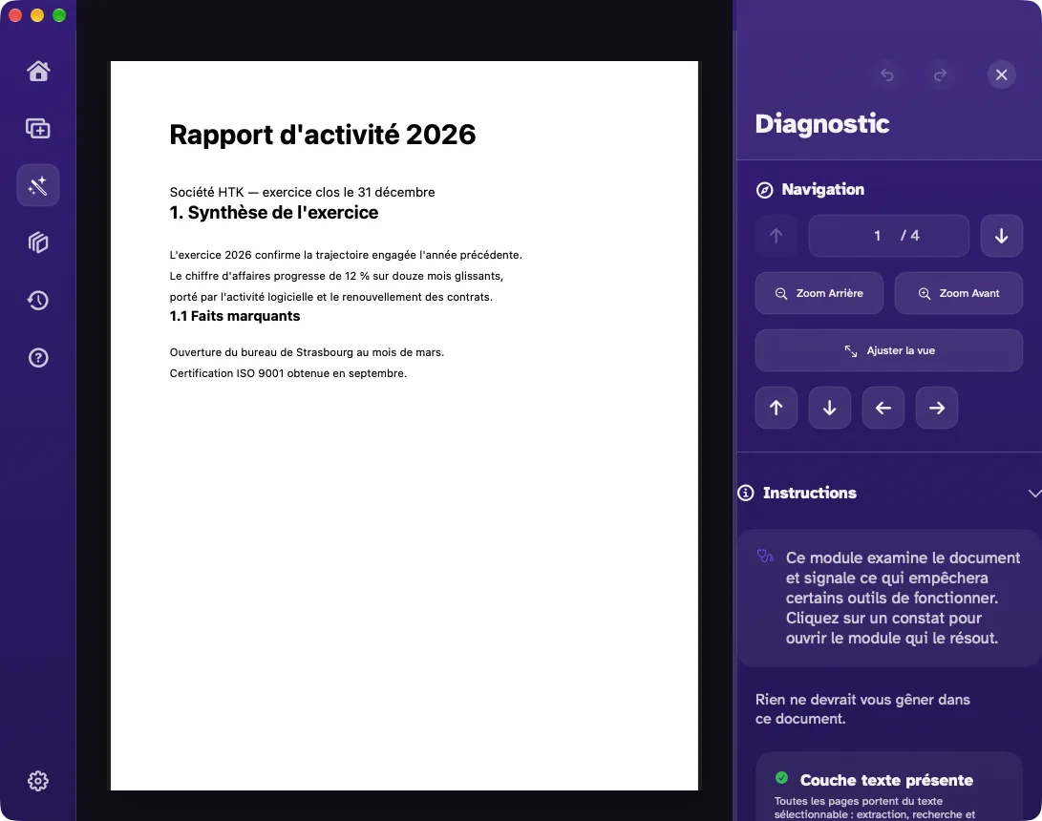Close the Diagnostic panel
The width and height of the screenshot is (1042, 821).
pyautogui.click(x=1002, y=74)
